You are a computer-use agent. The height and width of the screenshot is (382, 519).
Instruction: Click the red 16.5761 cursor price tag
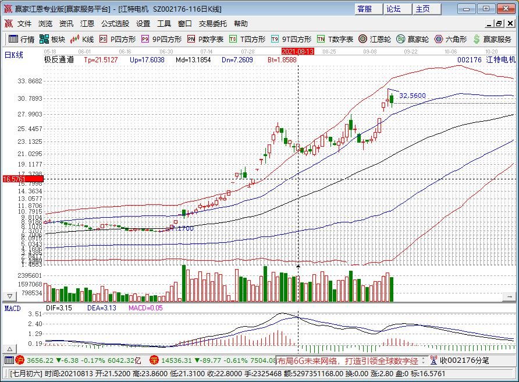click(23, 179)
